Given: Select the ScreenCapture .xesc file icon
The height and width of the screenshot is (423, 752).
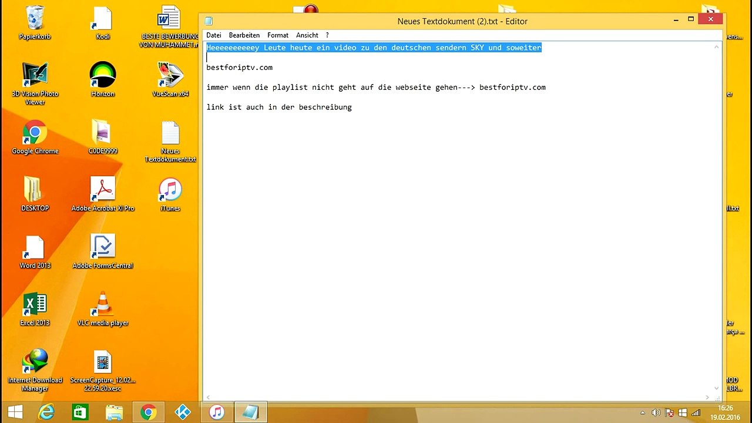Looking at the screenshot, I should (103, 370).
